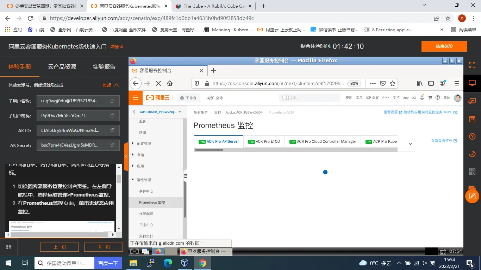Open Firefox page actions ellipsis menu
This screenshot has height=270, width=481.
[x=373, y=83]
